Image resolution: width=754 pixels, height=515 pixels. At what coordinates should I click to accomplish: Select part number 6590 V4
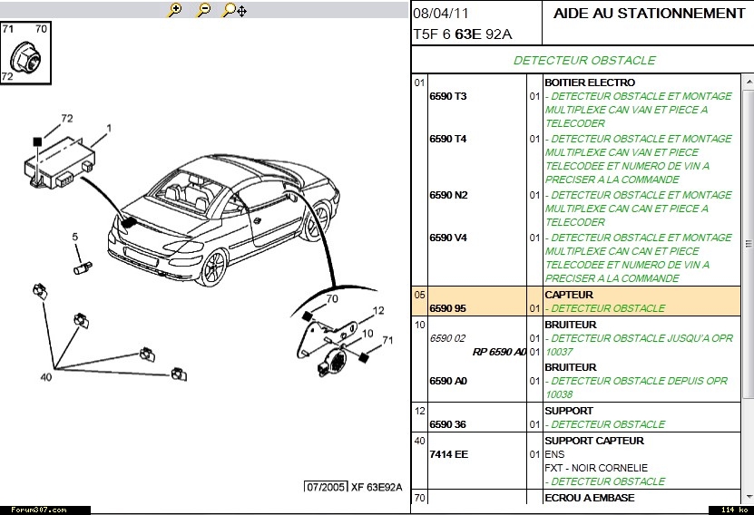tap(448, 238)
